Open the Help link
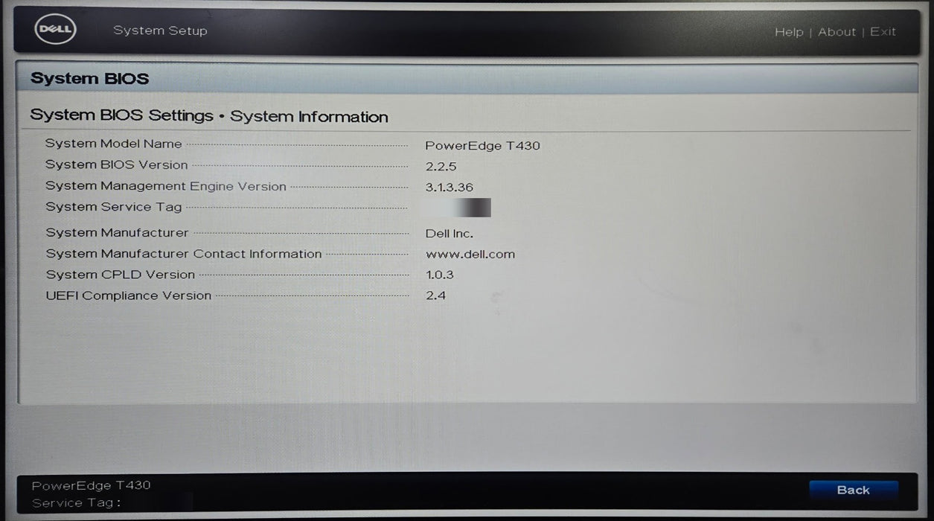This screenshot has height=521, width=934. coord(789,32)
